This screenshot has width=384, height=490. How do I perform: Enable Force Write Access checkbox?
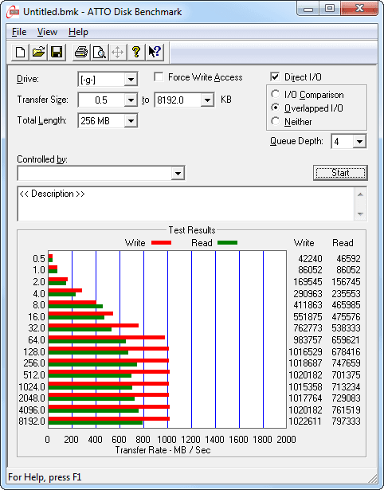[x=159, y=76]
